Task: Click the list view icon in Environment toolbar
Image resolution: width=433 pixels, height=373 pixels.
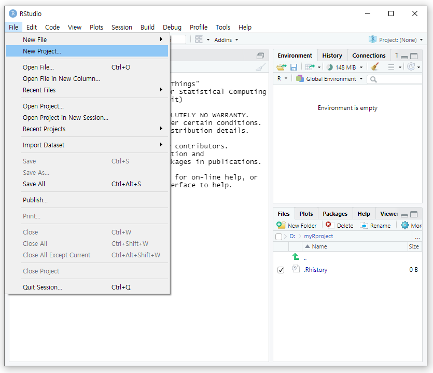Action: 391,67
